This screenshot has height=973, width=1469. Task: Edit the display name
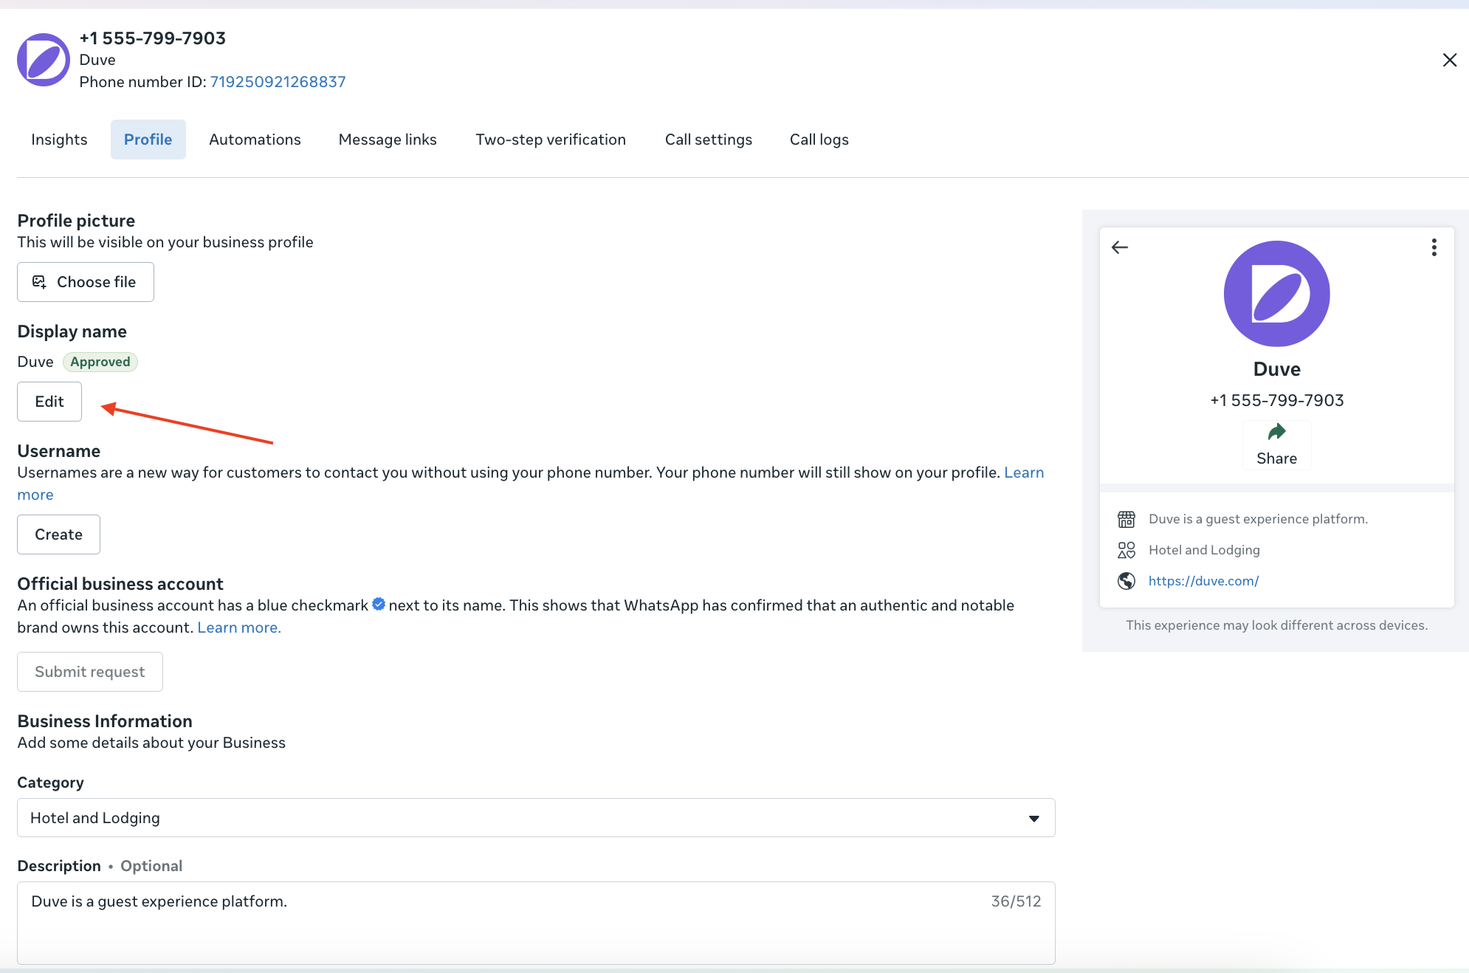click(49, 402)
